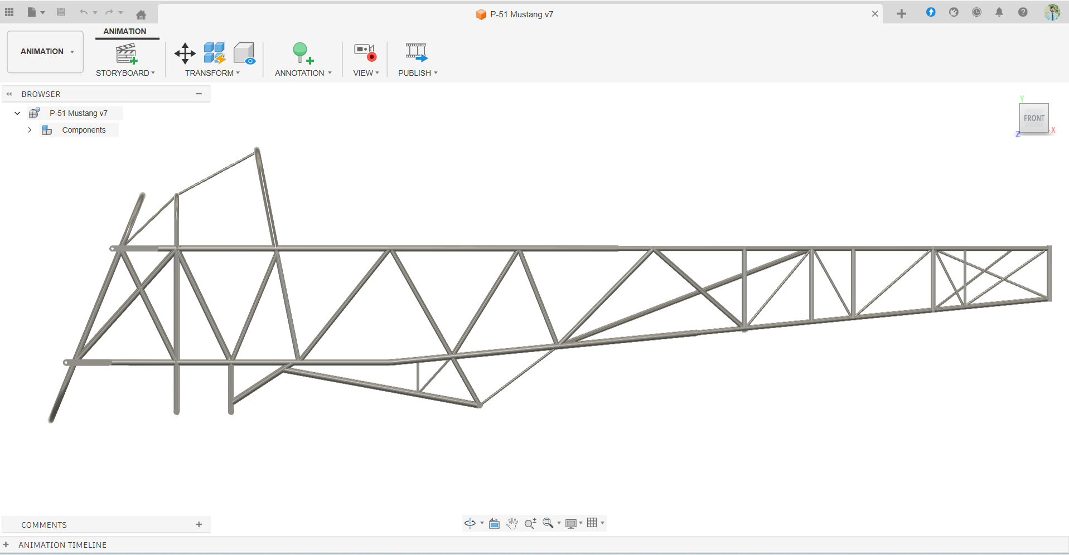This screenshot has width=1069, height=555.
Task: Click the FRONT face of ViewCube
Action: (1034, 118)
